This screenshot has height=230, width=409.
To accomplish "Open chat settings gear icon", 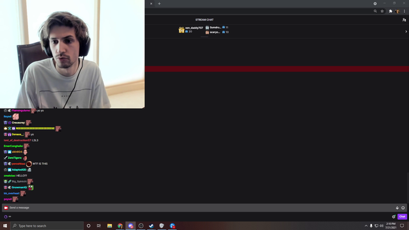I will pyautogui.click(x=394, y=217).
